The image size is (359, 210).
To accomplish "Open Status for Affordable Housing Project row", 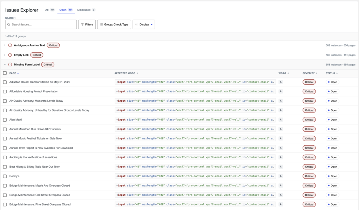I will pos(332,91).
